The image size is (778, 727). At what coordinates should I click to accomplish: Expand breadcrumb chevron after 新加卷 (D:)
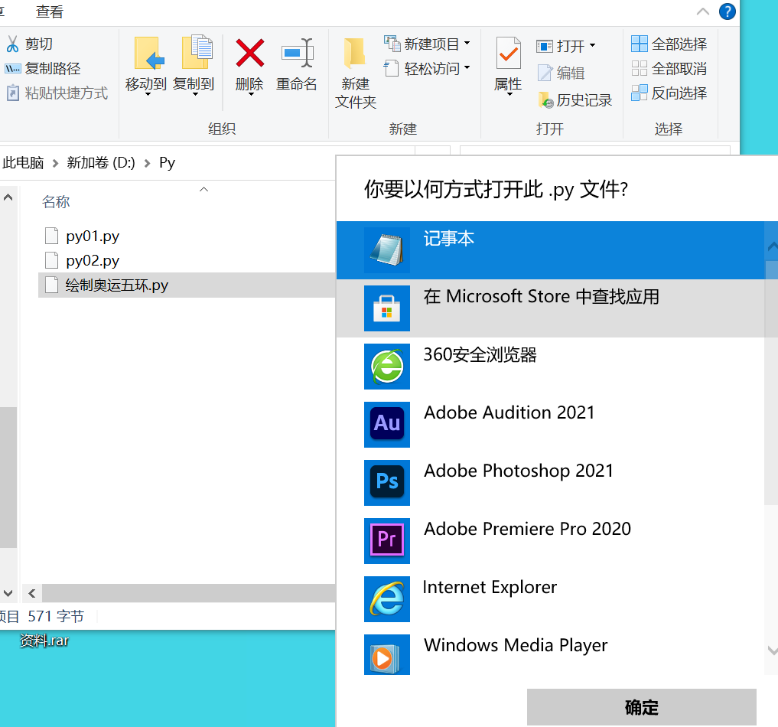[147, 163]
